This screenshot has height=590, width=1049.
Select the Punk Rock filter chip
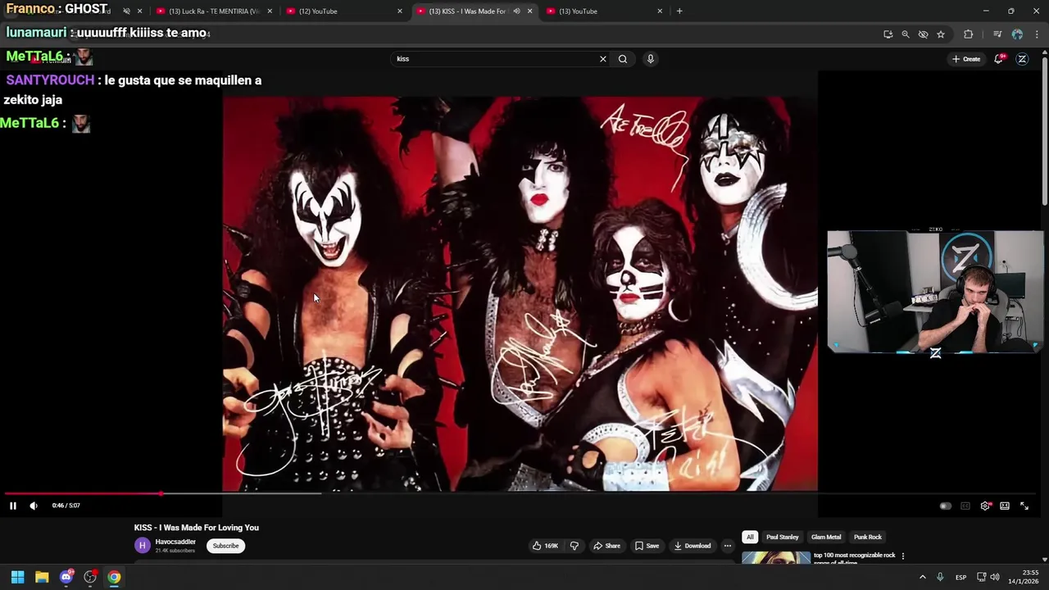pyautogui.click(x=868, y=537)
